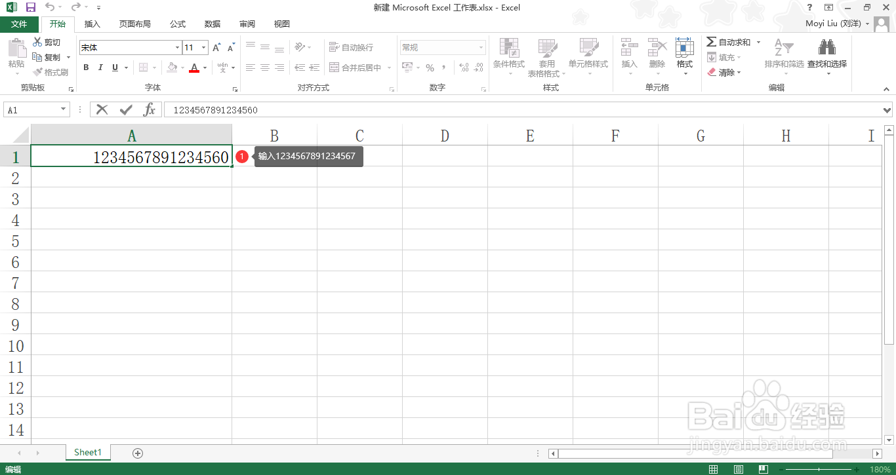This screenshot has width=896, height=475.
Task: Switch to the 插入 (Insert) ribbon tab
Action: (92, 24)
